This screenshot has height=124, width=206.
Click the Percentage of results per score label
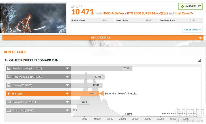pyautogui.click(x=179, y=114)
